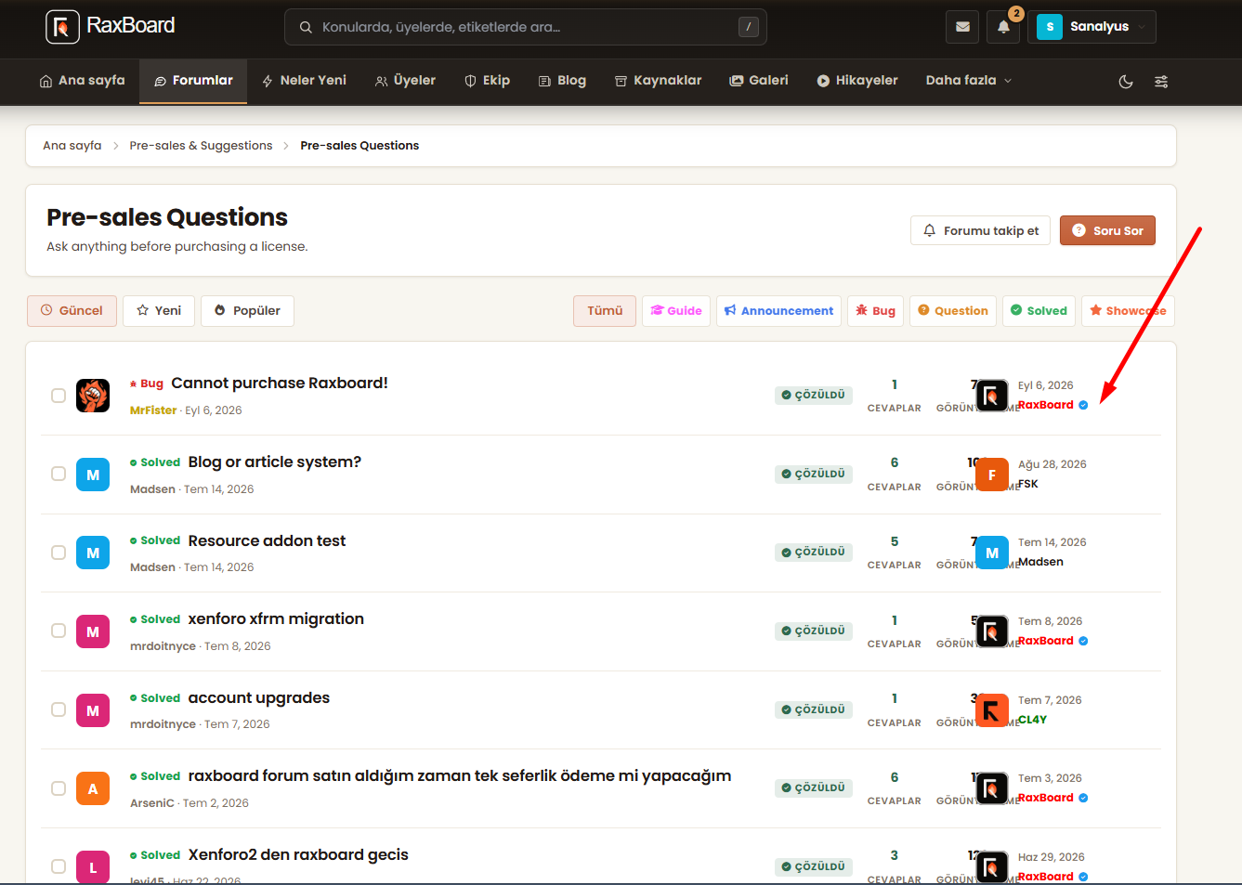Go to Ana sayfa in the navigation bar

82,81
